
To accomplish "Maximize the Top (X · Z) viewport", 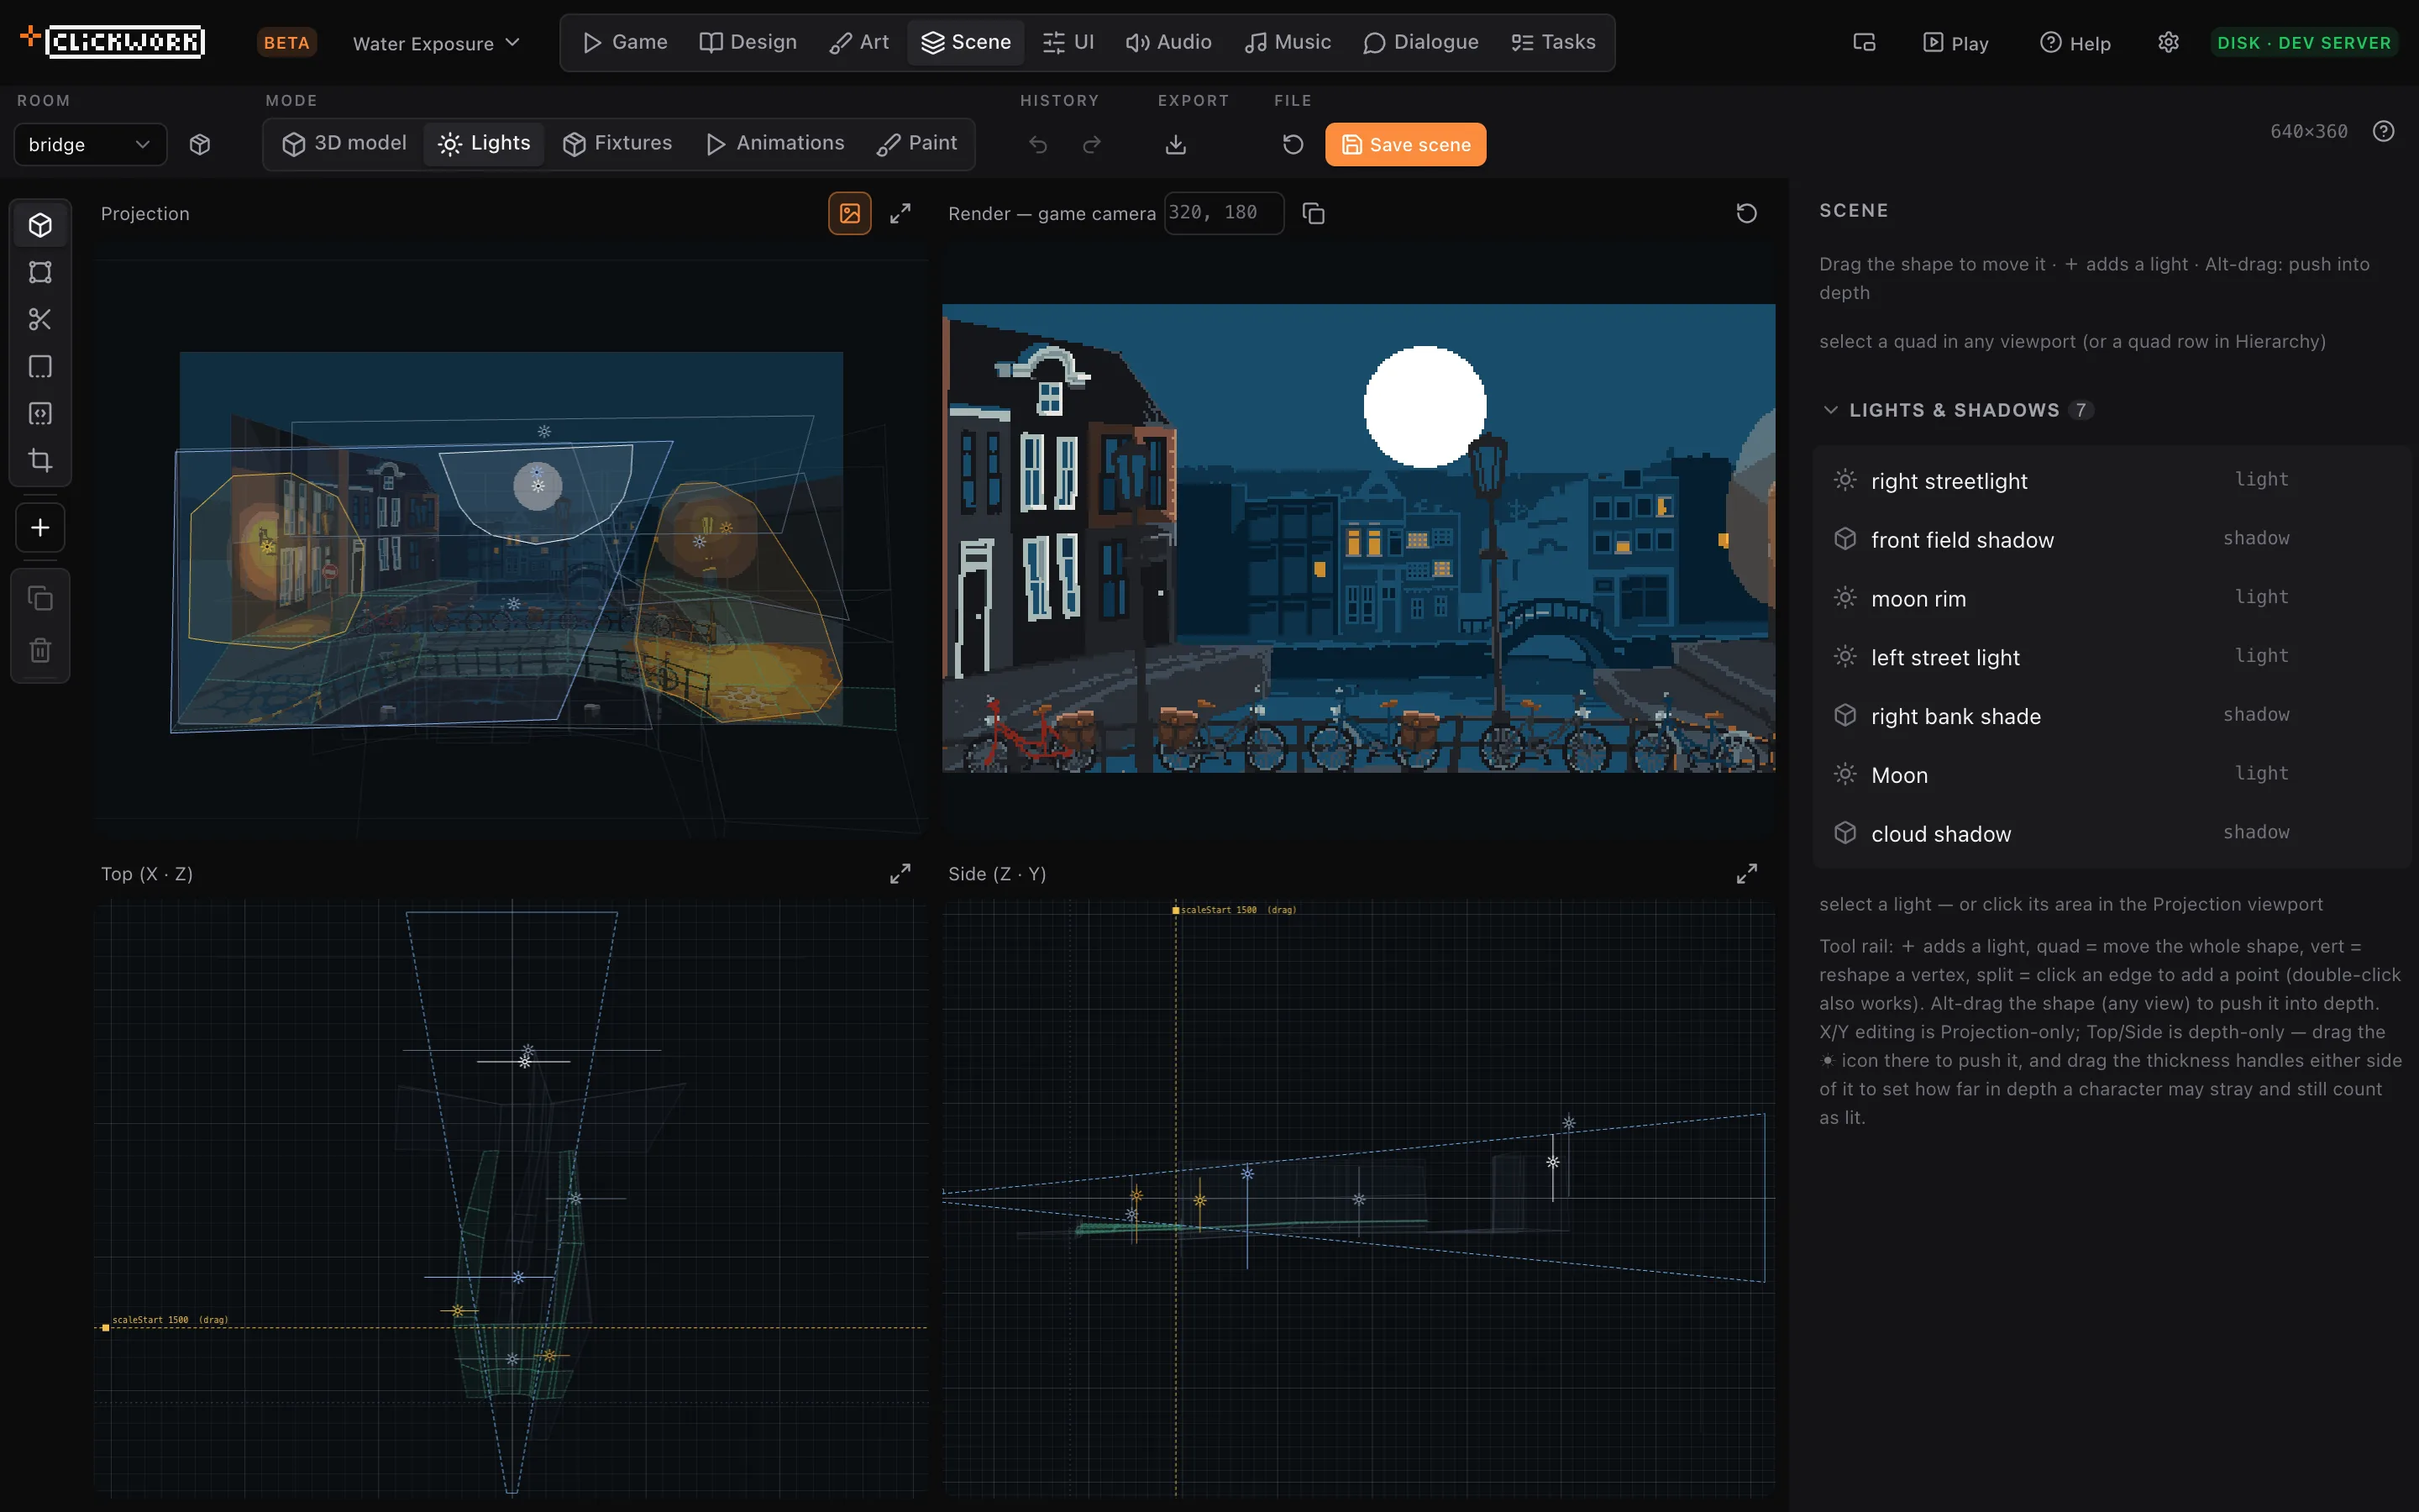I will (x=900, y=873).
